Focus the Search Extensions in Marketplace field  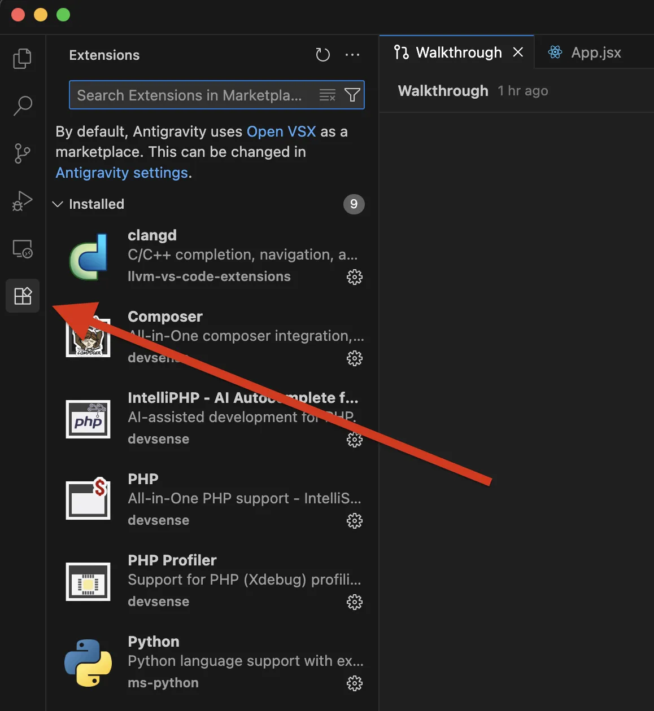pos(192,95)
